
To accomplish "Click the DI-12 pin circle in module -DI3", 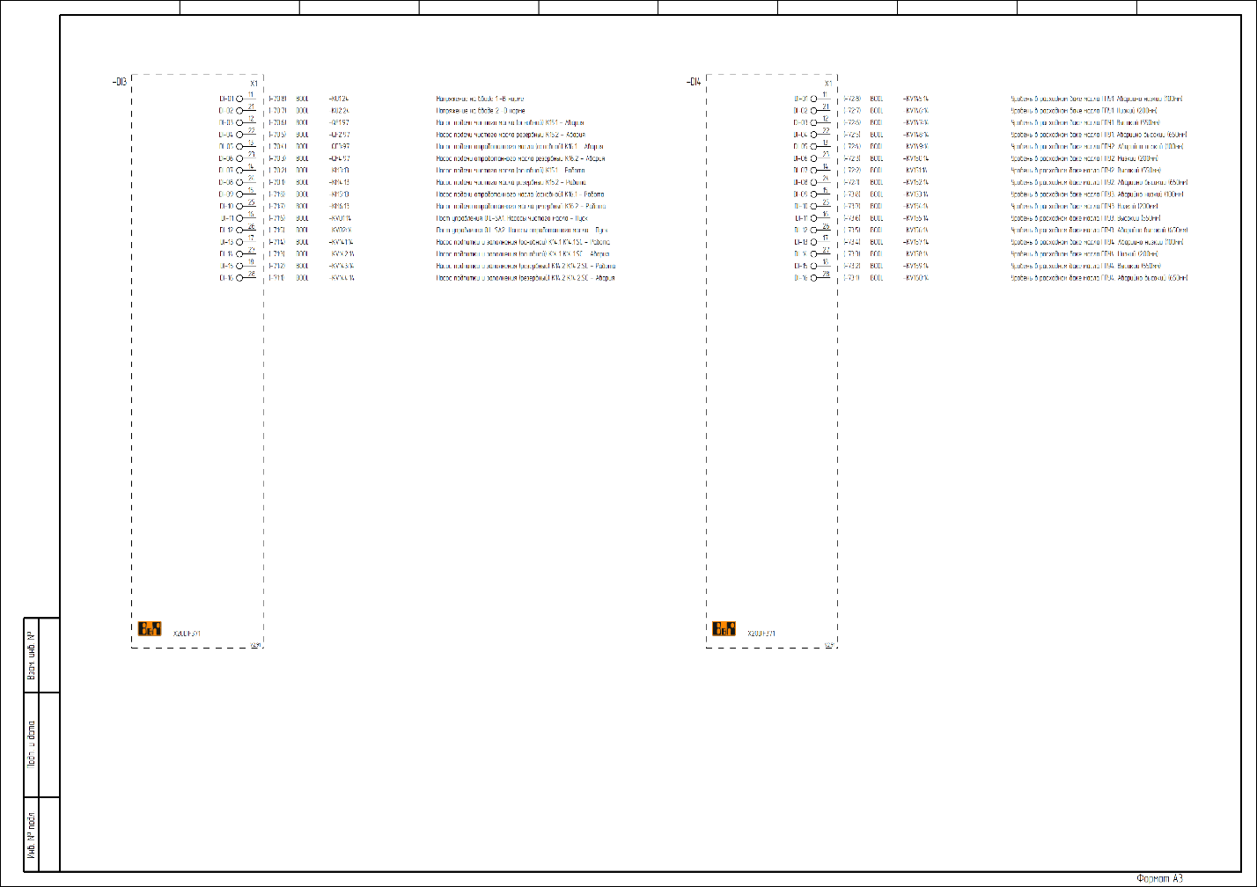I will point(239,231).
